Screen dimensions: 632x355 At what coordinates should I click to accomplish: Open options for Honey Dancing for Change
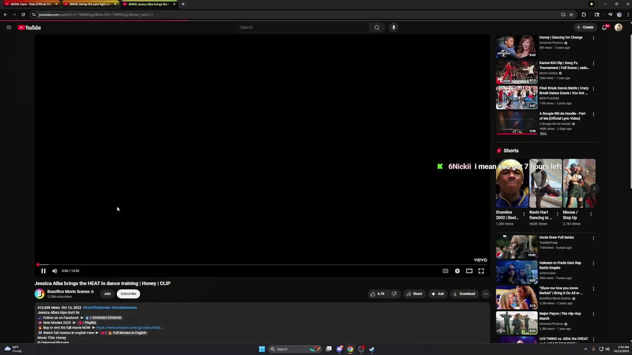(x=593, y=38)
